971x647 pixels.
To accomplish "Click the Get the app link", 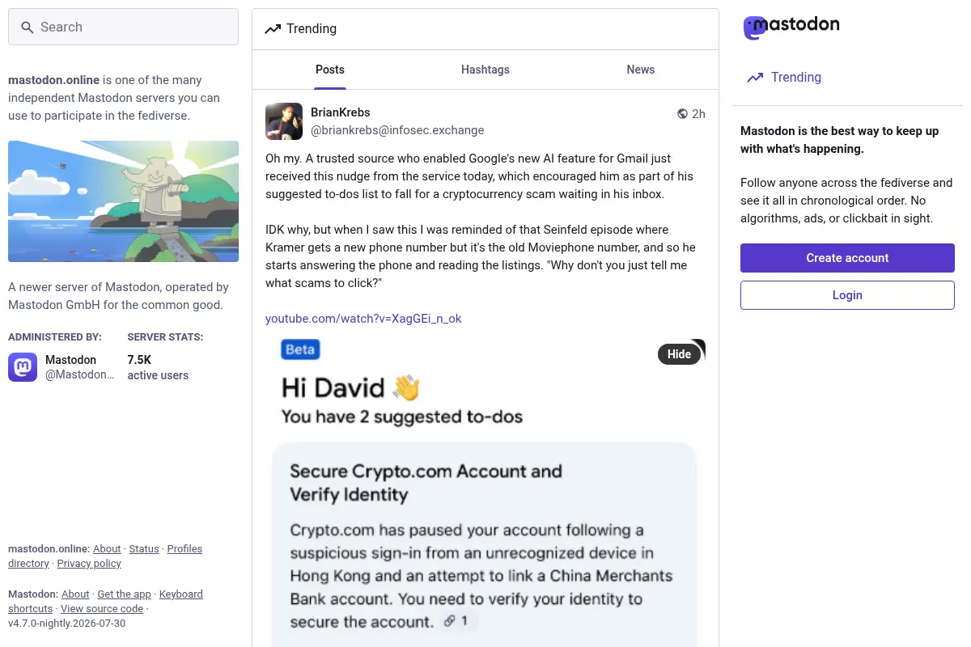I will pos(124,594).
